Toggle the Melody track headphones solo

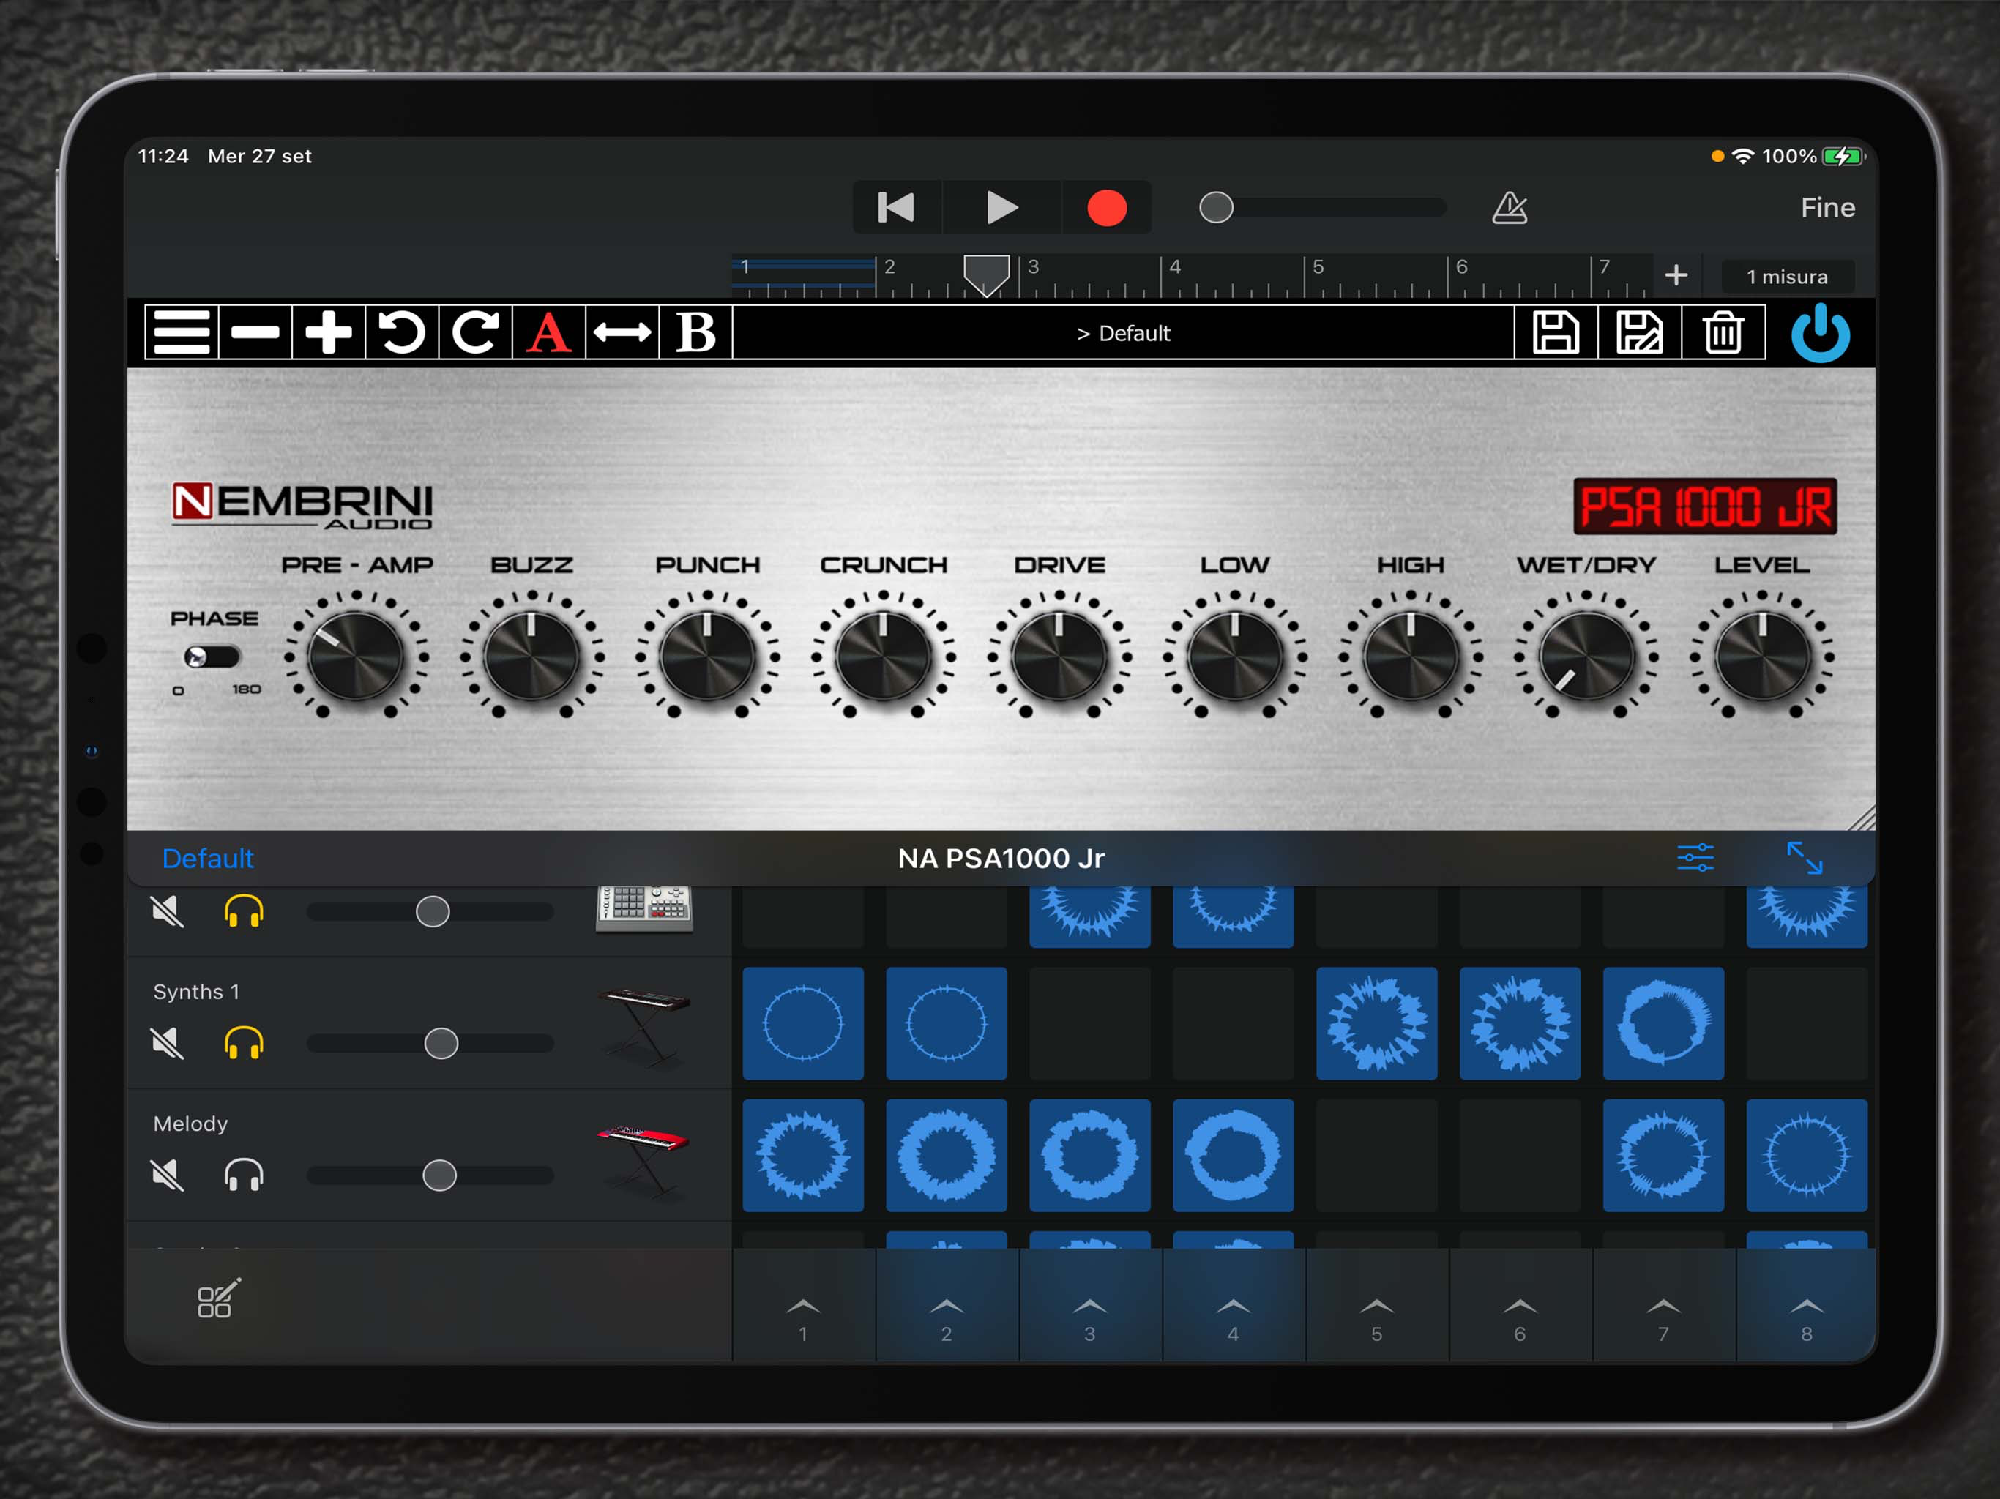coord(243,1175)
